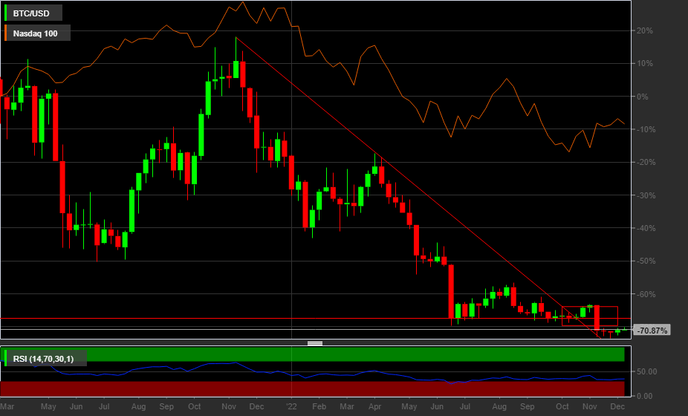Viewport: 688px width, 416px height.
Task: Click the Nasdaq 100 legend label
Action: (41, 33)
